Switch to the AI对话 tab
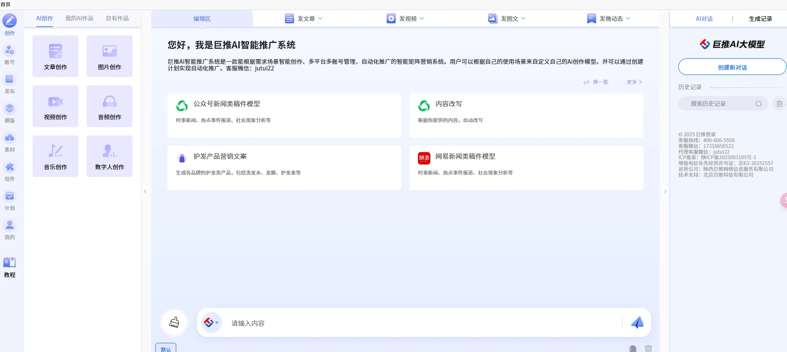The height and width of the screenshot is (352, 787). (704, 19)
